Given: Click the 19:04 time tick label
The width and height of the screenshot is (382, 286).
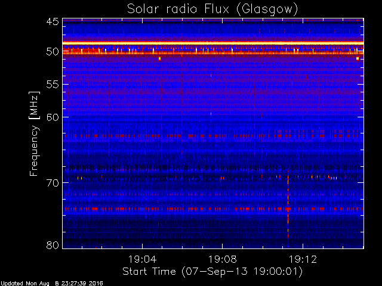Looking at the screenshot, I should [x=142, y=259].
